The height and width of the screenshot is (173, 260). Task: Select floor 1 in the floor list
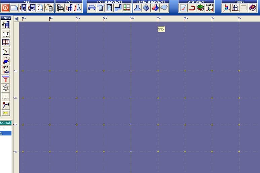(x=6, y=133)
